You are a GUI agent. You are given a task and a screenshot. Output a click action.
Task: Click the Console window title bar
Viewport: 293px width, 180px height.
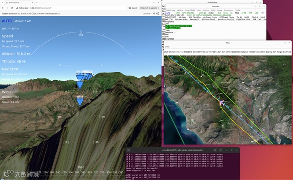click(216, 6)
